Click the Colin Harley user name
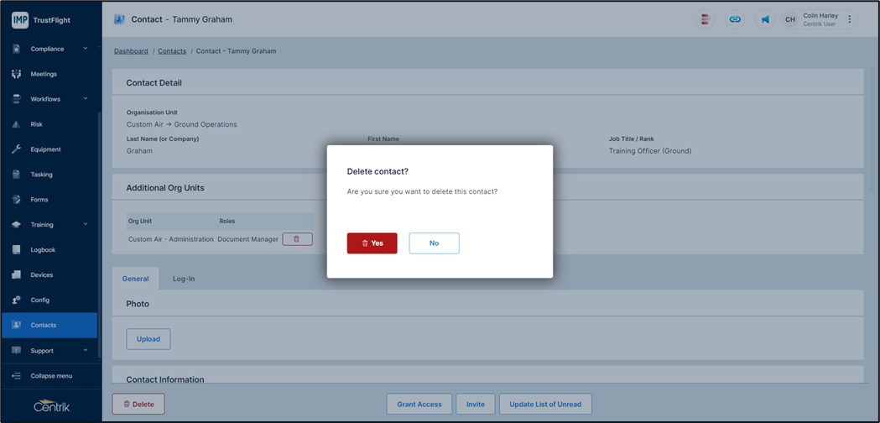 tap(820, 16)
